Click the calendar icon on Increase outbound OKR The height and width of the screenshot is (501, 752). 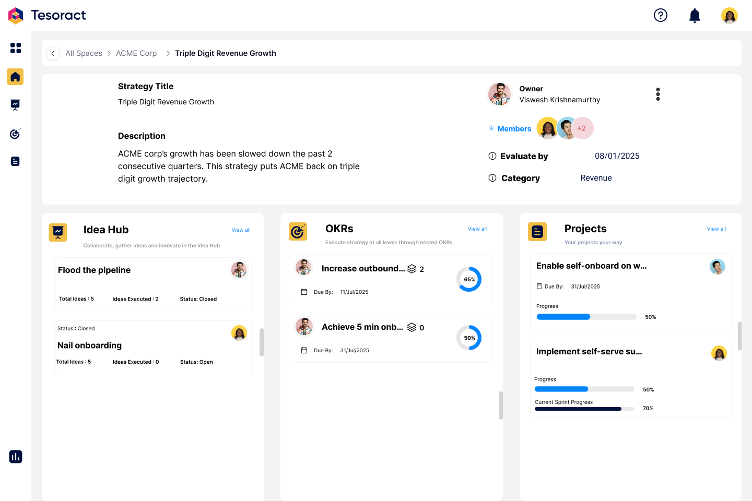pos(304,292)
